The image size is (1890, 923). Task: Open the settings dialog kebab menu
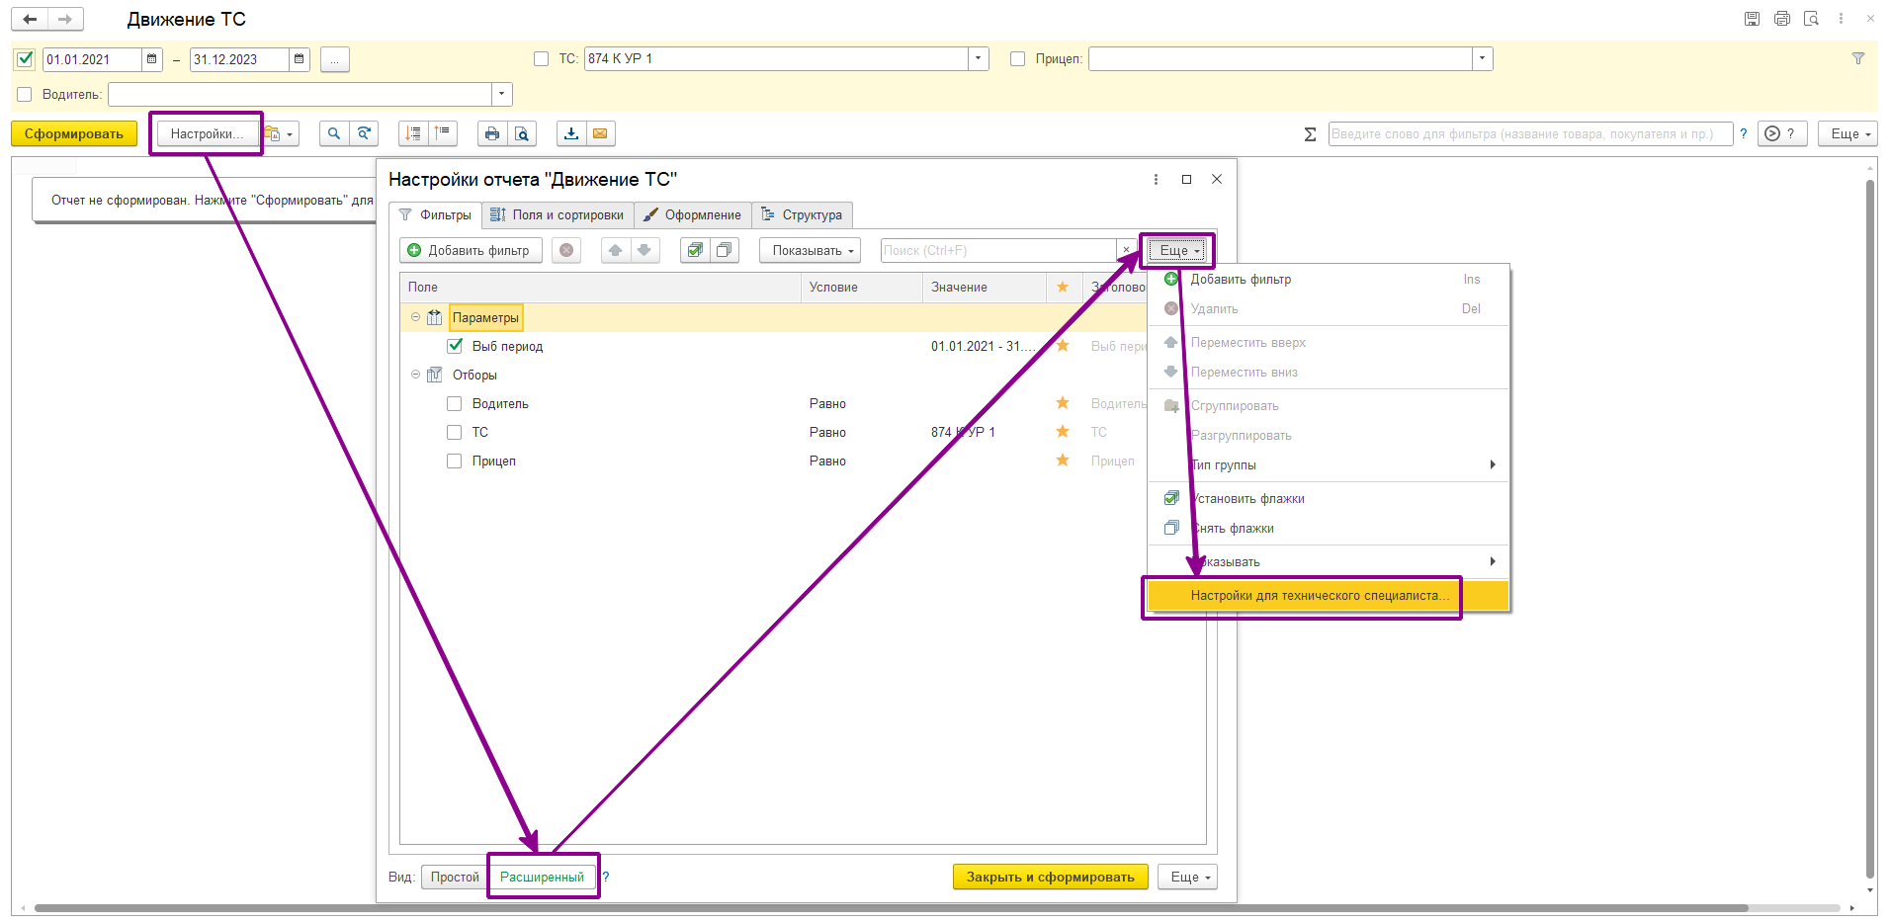(x=1156, y=179)
